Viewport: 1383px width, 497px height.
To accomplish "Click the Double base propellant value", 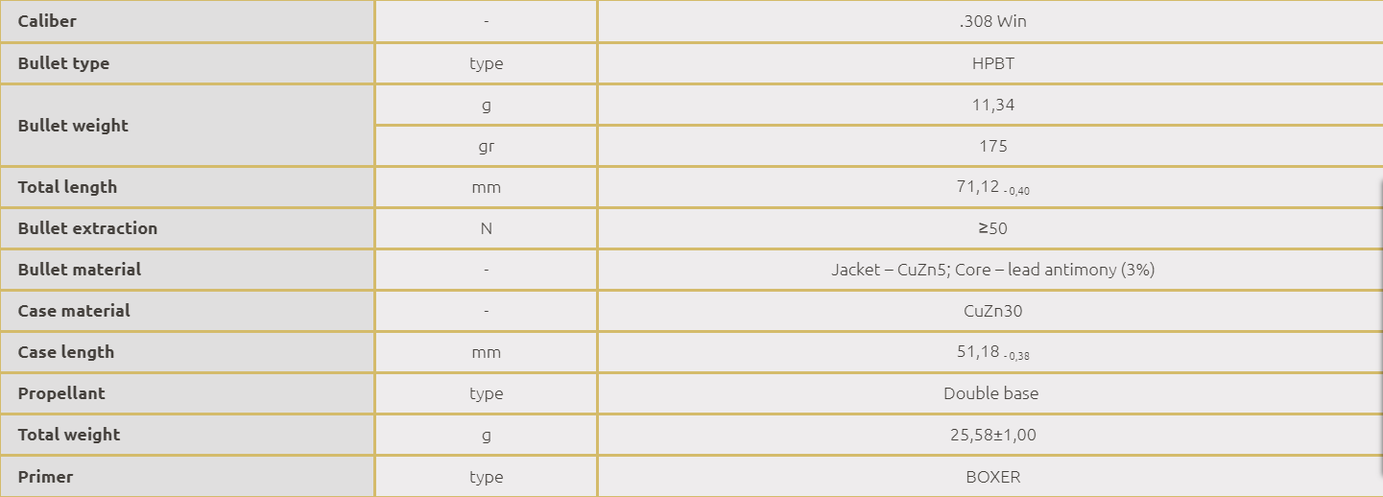I will click(x=990, y=393).
